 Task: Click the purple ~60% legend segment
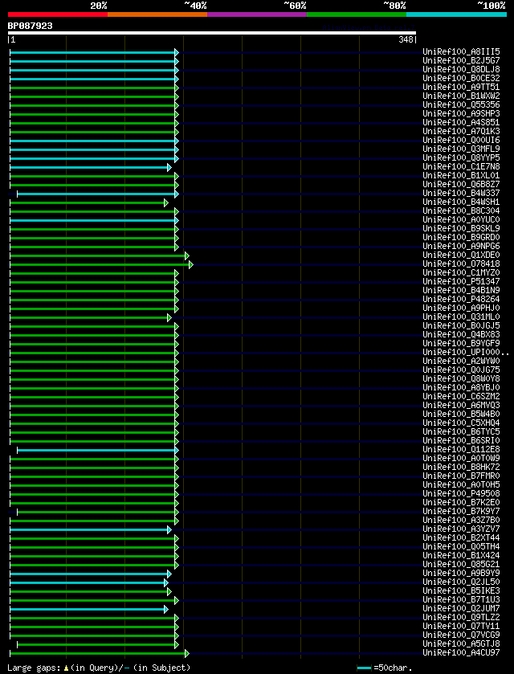pos(257,14)
